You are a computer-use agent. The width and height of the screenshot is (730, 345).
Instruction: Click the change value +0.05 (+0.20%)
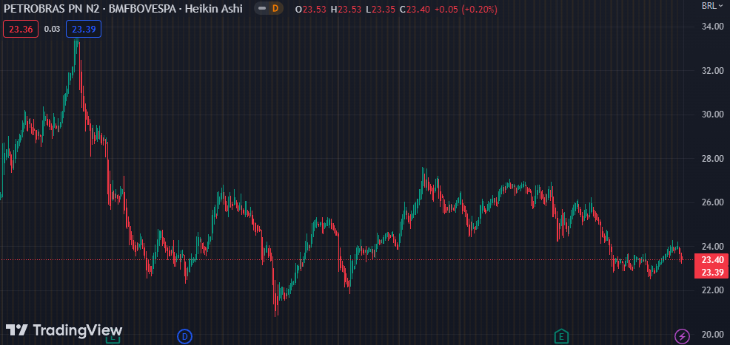tap(466, 9)
